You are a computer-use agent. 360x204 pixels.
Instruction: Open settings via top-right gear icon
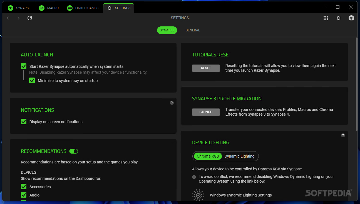pyautogui.click(x=339, y=18)
